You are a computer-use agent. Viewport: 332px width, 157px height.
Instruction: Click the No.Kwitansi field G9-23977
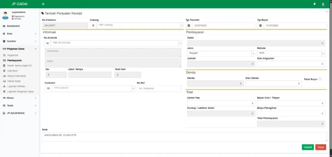click(65, 26)
